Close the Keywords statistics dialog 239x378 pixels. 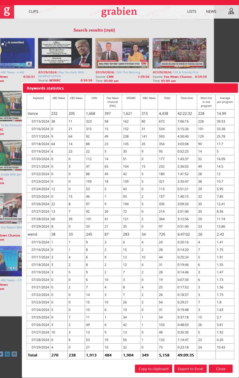tap(220, 369)
